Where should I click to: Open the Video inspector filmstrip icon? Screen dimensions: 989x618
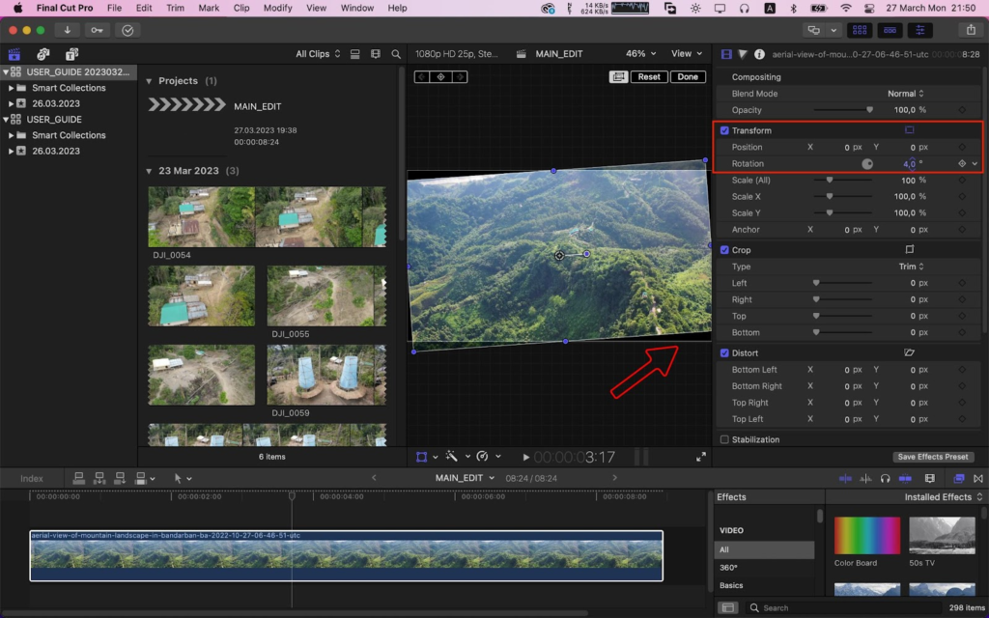click(726, 54)
